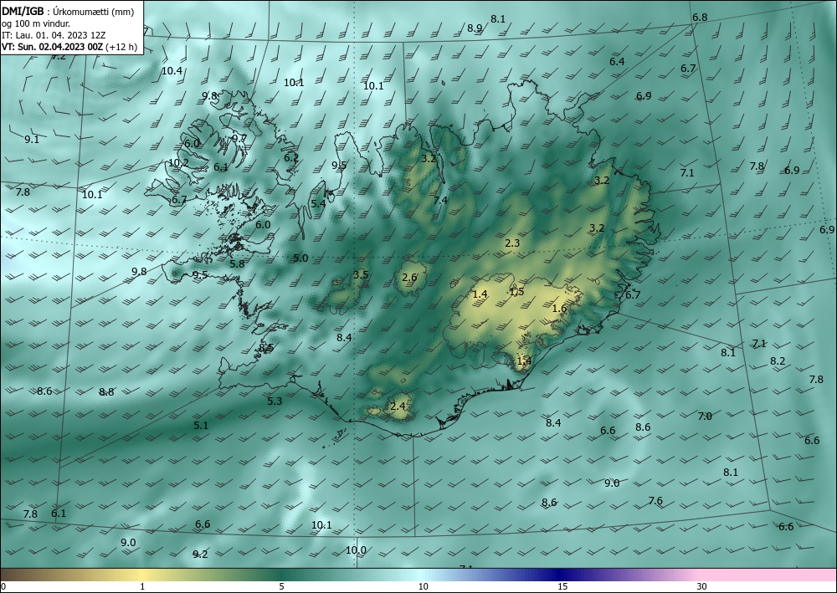837x593 pixels.
Task: Click the 'og 100 m vindur.' legend line
Action: pyautogui.click(x=36, y=23)
